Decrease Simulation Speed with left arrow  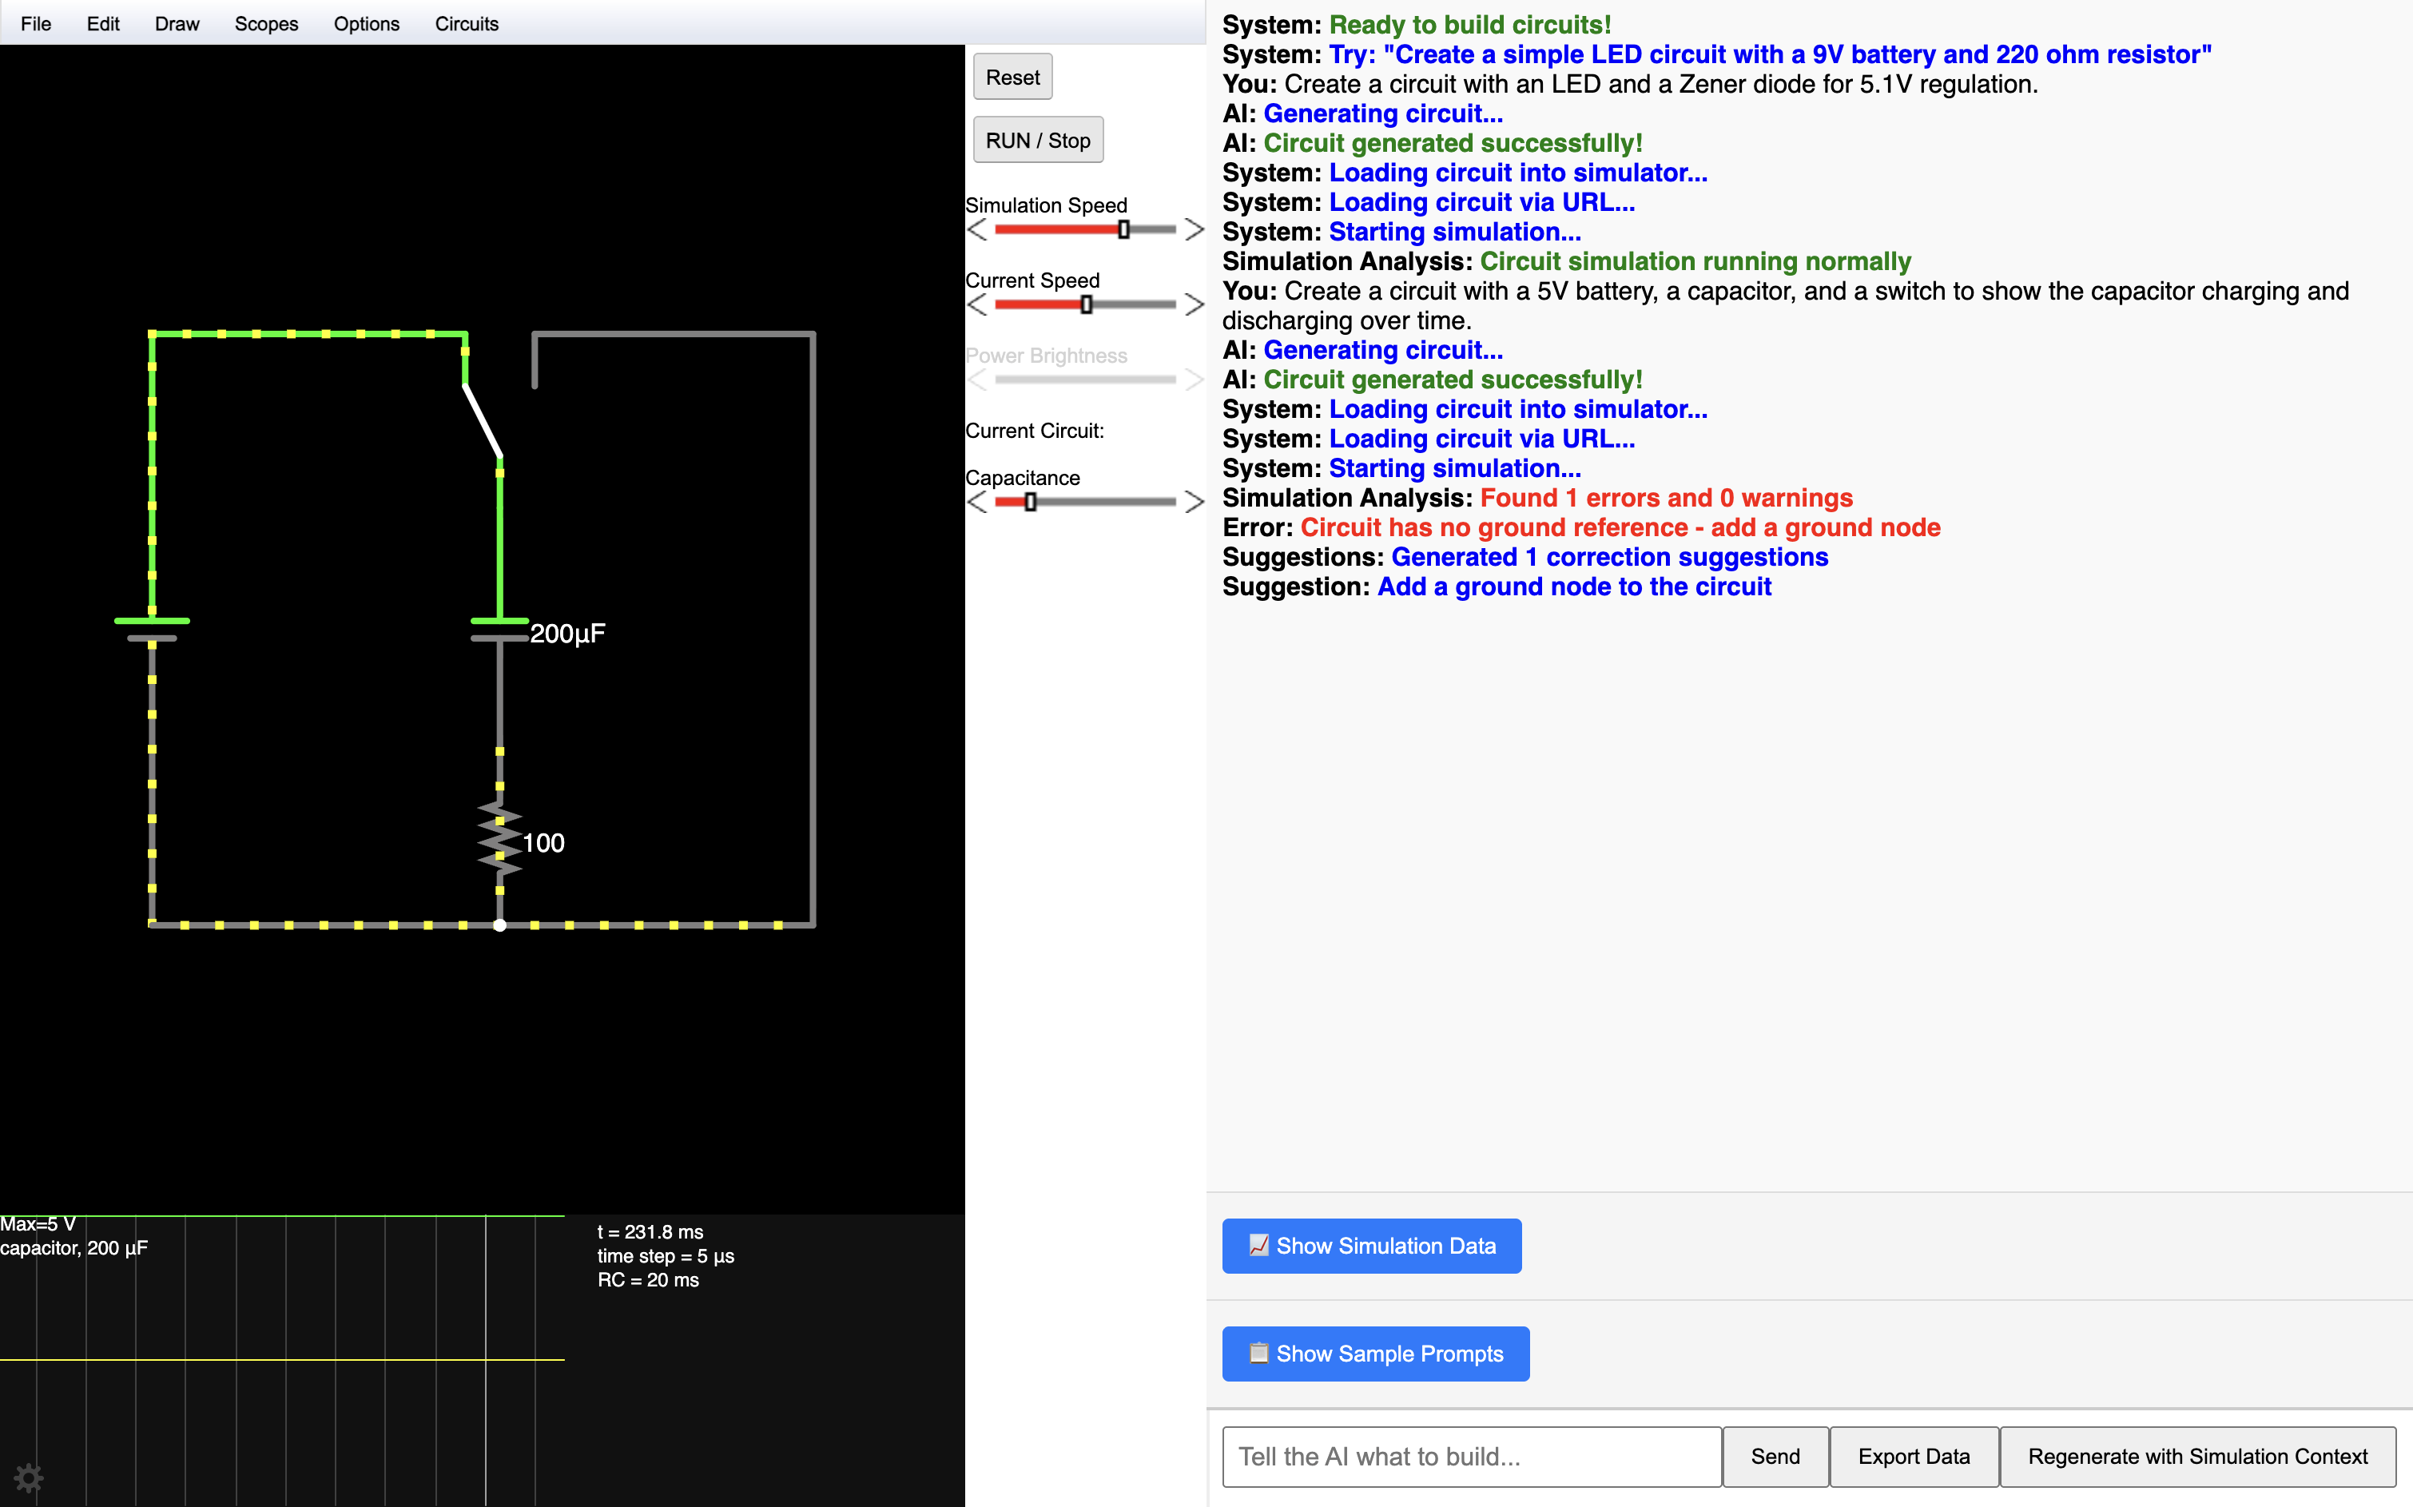(x=976, y=230)
